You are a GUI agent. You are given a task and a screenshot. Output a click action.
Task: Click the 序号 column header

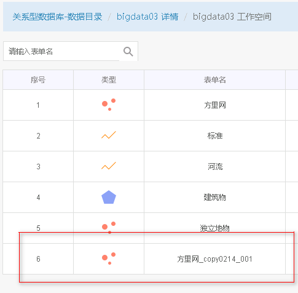pos(38,79)
